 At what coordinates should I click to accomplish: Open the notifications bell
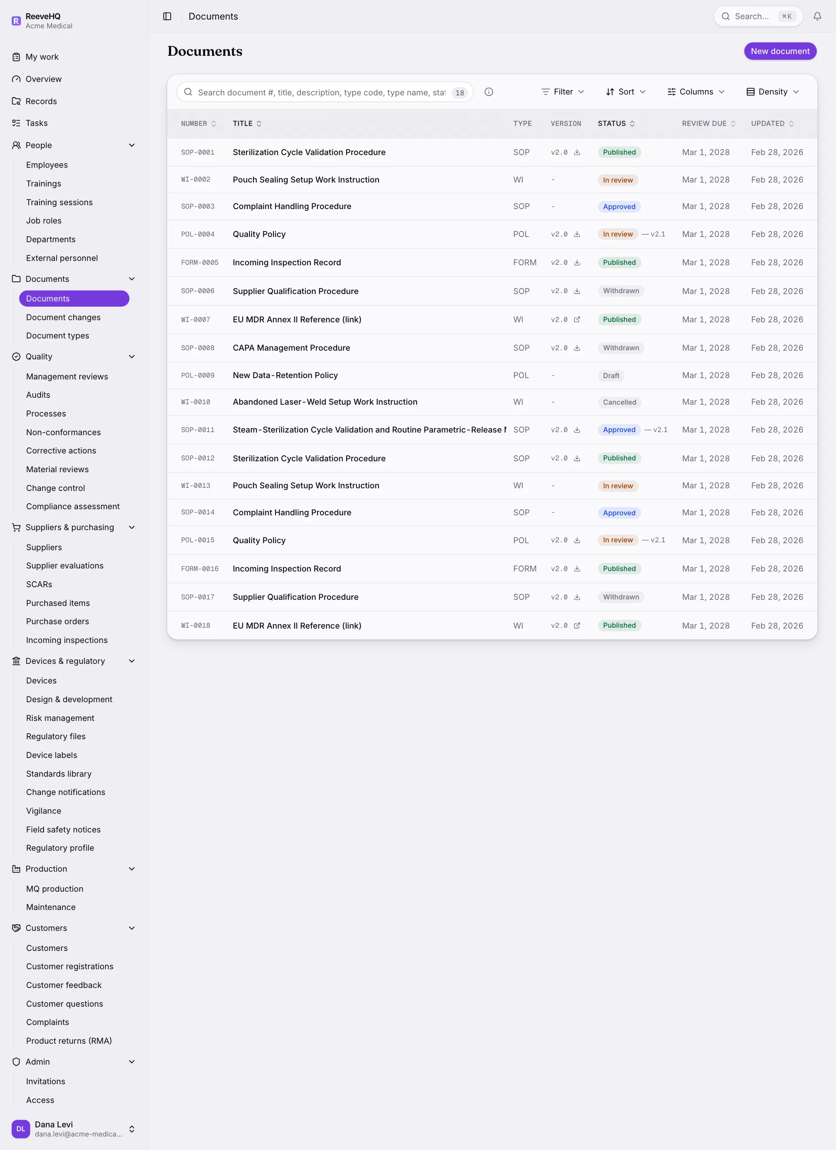pyautogui.click(x=817, y=16)
